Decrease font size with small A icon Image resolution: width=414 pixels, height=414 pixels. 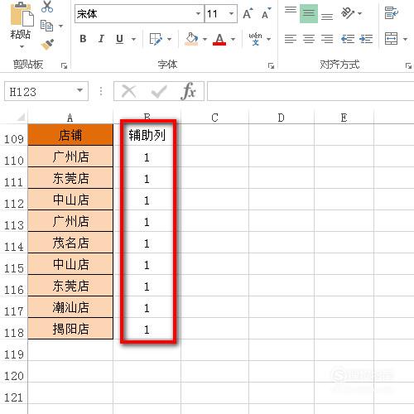tap(266, 13)
